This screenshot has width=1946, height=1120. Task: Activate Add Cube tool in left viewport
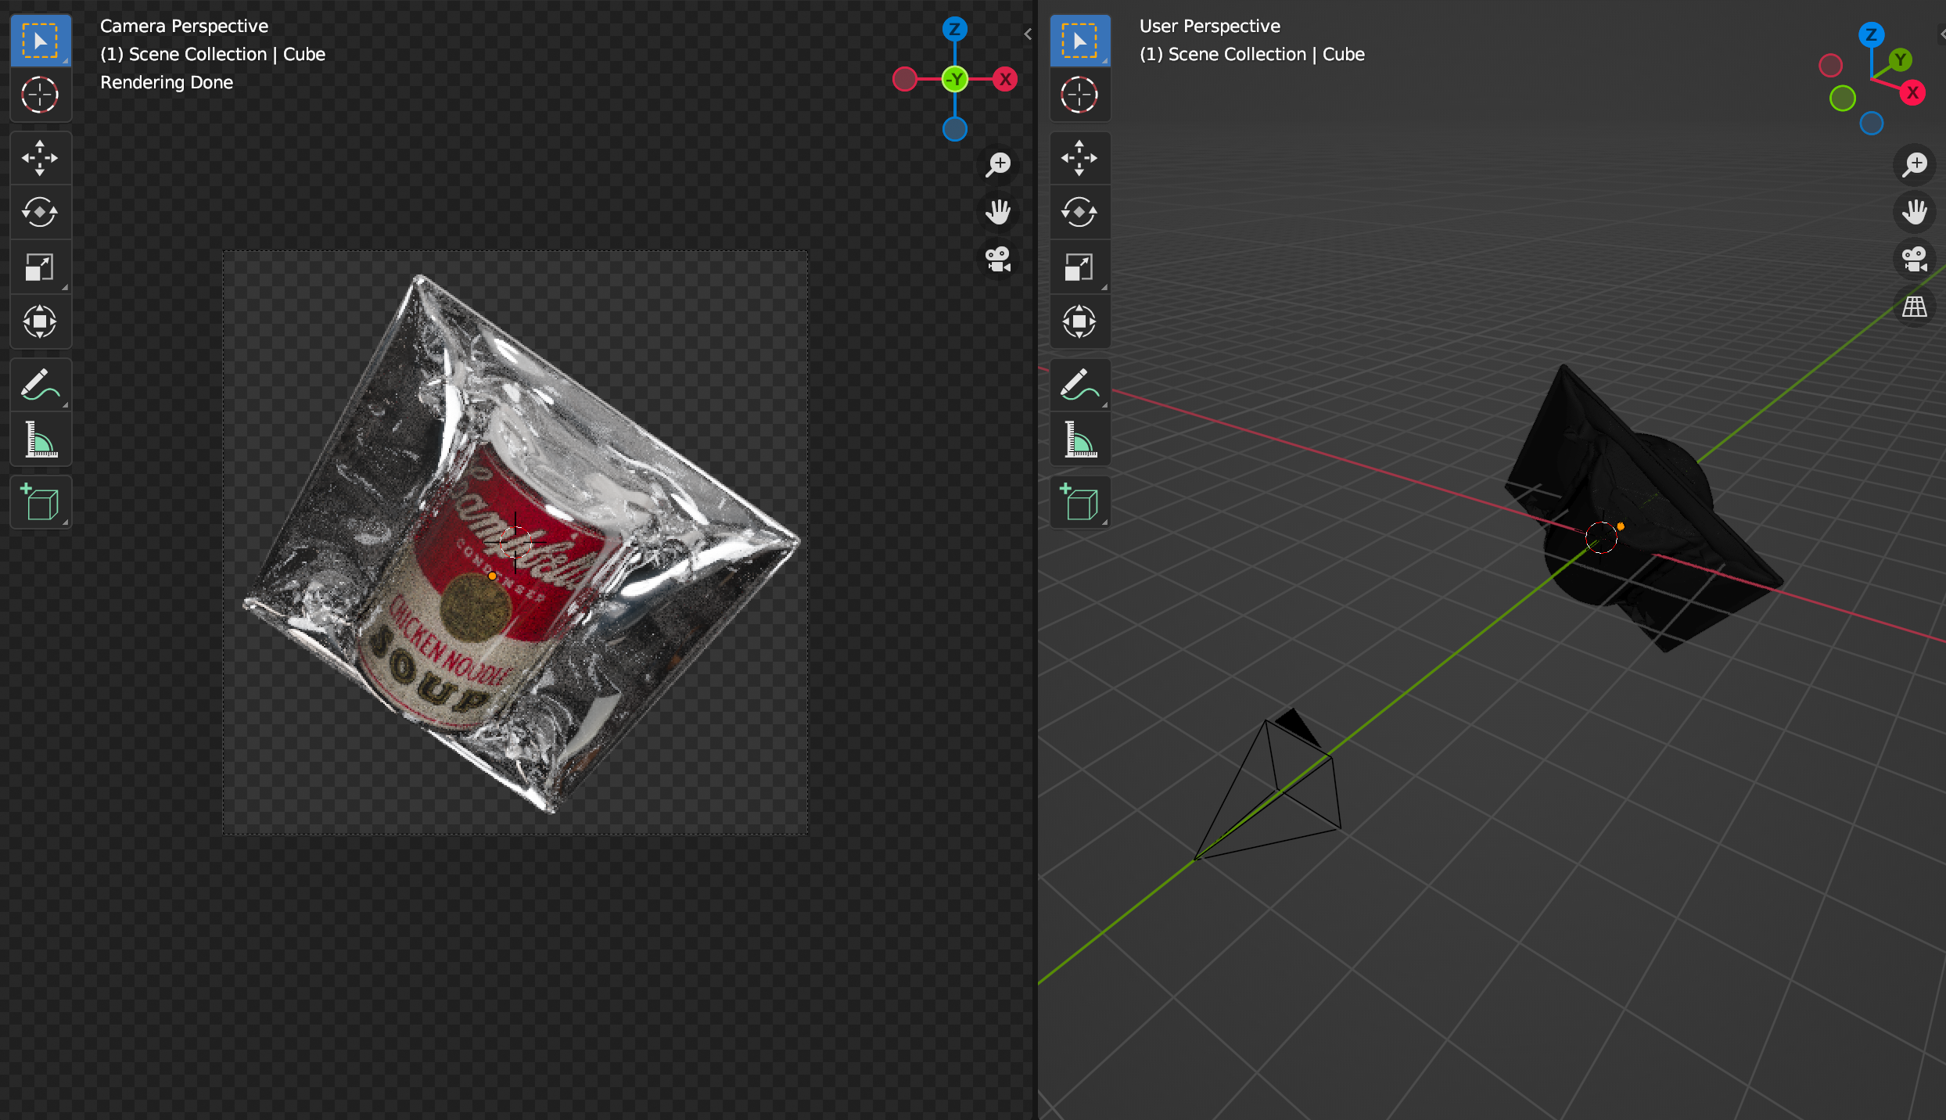click(40, 502)
